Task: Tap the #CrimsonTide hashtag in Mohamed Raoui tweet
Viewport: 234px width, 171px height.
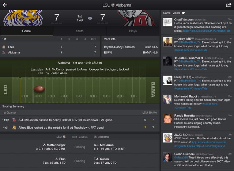Action: pyautogui.click(x=183, y=108)
